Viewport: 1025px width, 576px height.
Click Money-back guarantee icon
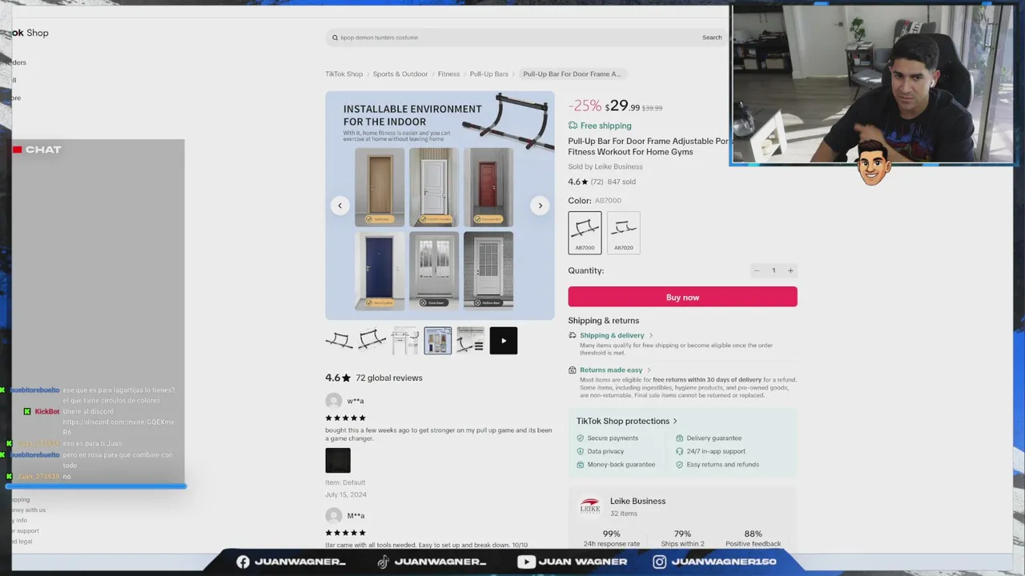[x=581, y=465]
